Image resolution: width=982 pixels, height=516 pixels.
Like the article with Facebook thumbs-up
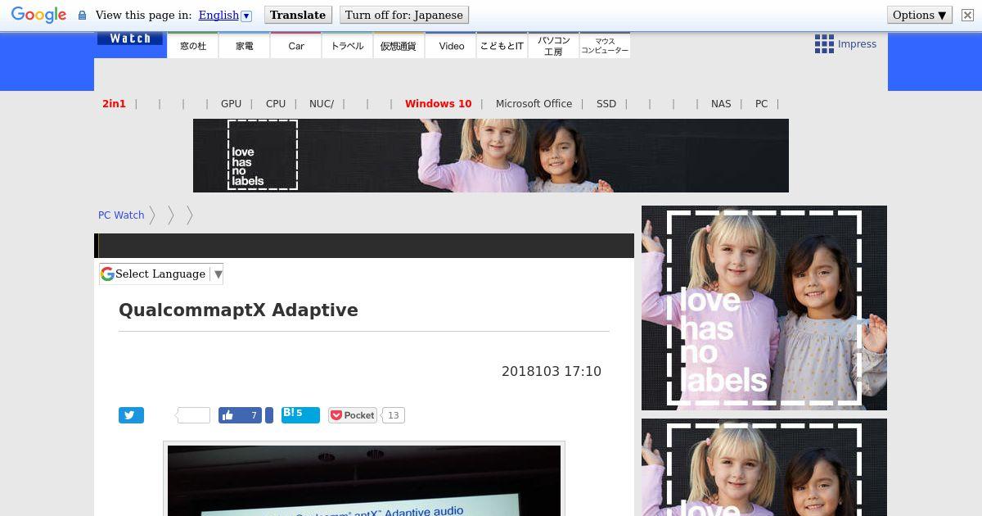240,415
